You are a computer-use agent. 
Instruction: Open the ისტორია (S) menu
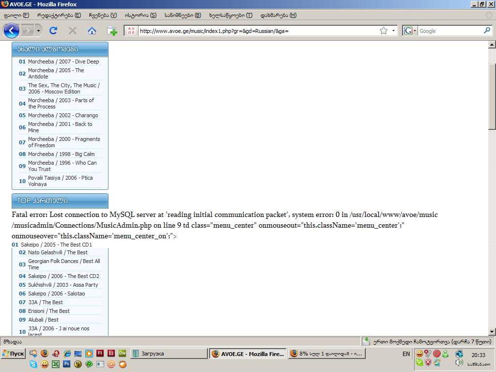pyautogui.click(x=140, y=15)
